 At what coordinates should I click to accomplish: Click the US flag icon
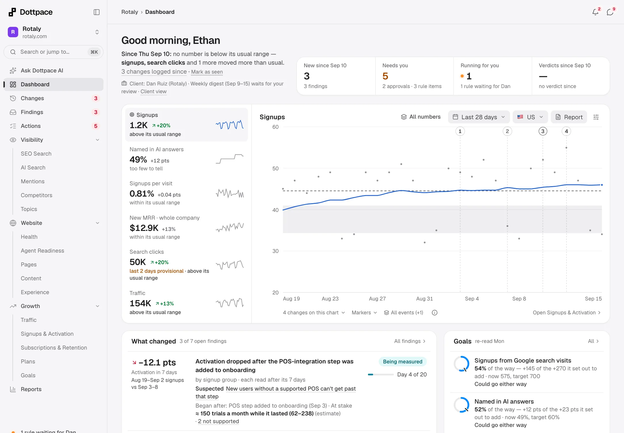coord(520,117)
